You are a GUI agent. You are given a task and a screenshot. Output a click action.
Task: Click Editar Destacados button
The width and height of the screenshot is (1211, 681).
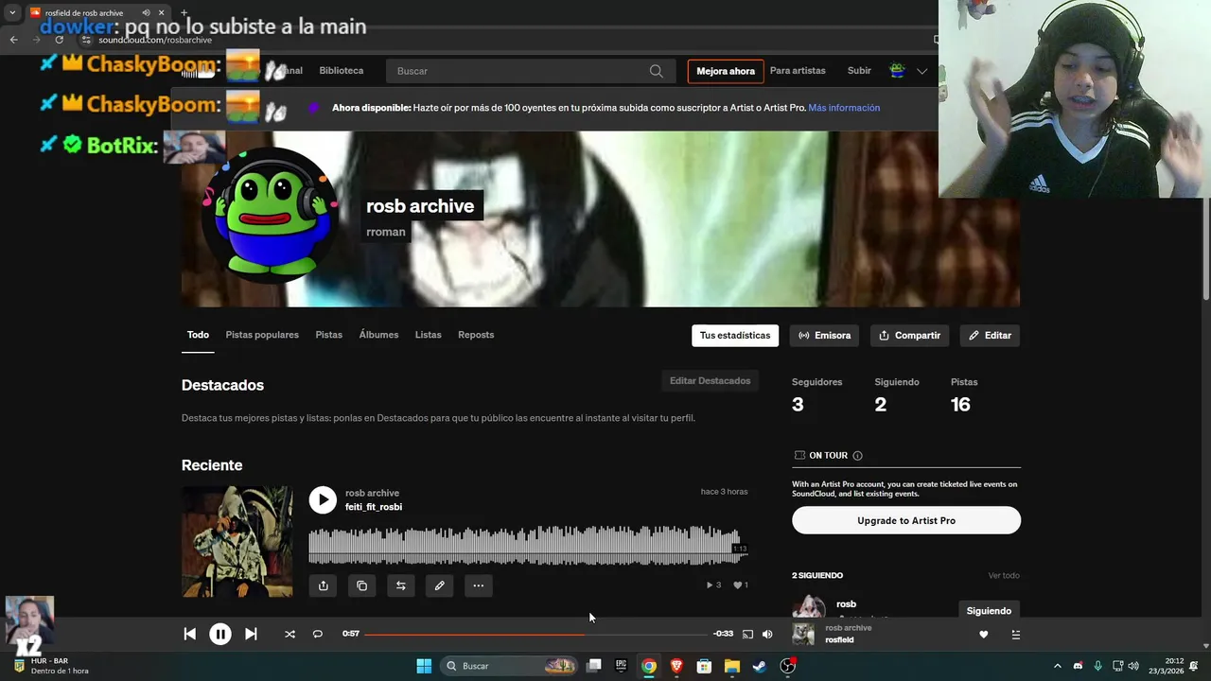tap(710, 381)
